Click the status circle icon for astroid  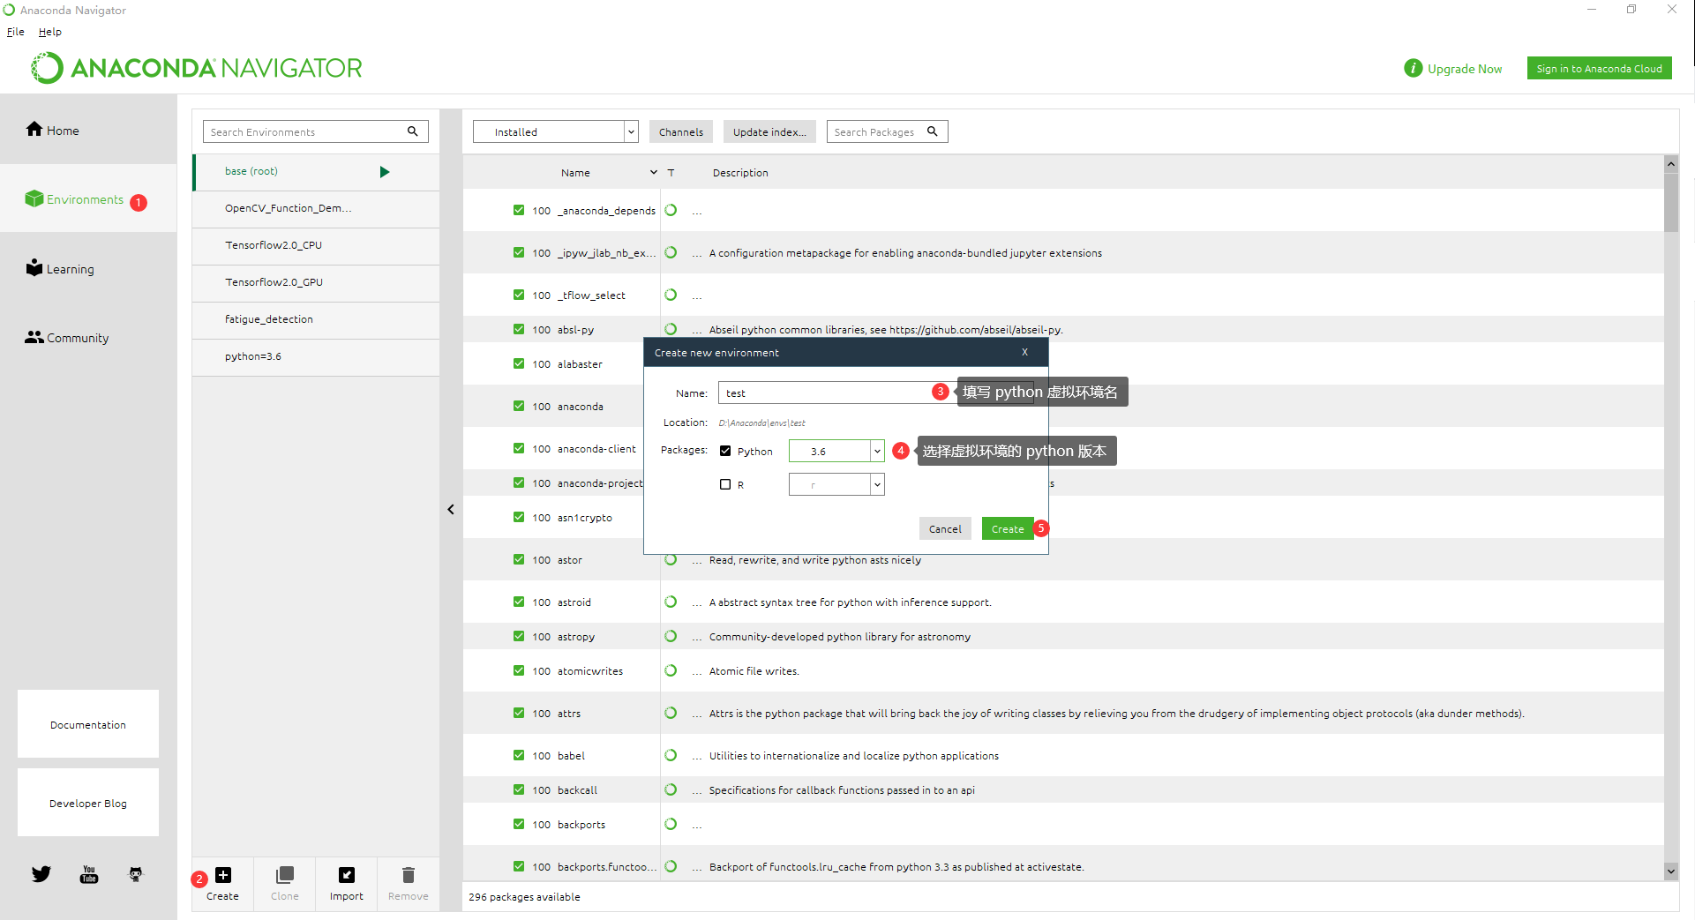[671, 602]
